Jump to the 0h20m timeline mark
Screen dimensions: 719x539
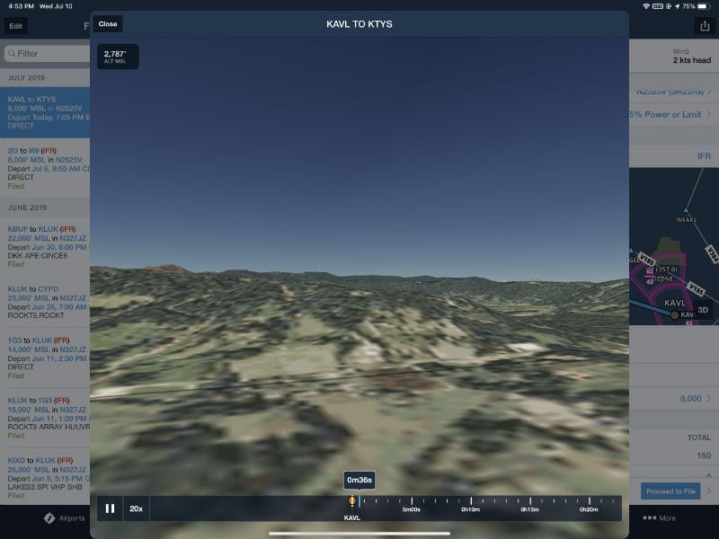589,506
